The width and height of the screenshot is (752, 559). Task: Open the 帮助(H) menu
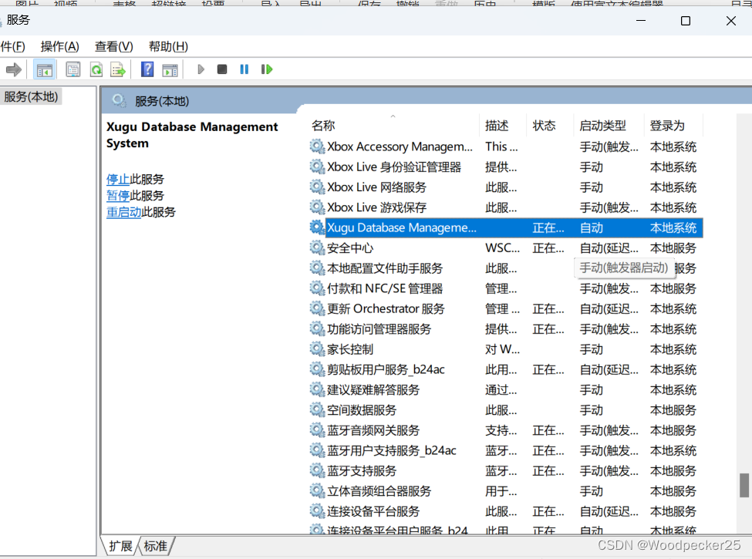point(168,46)
